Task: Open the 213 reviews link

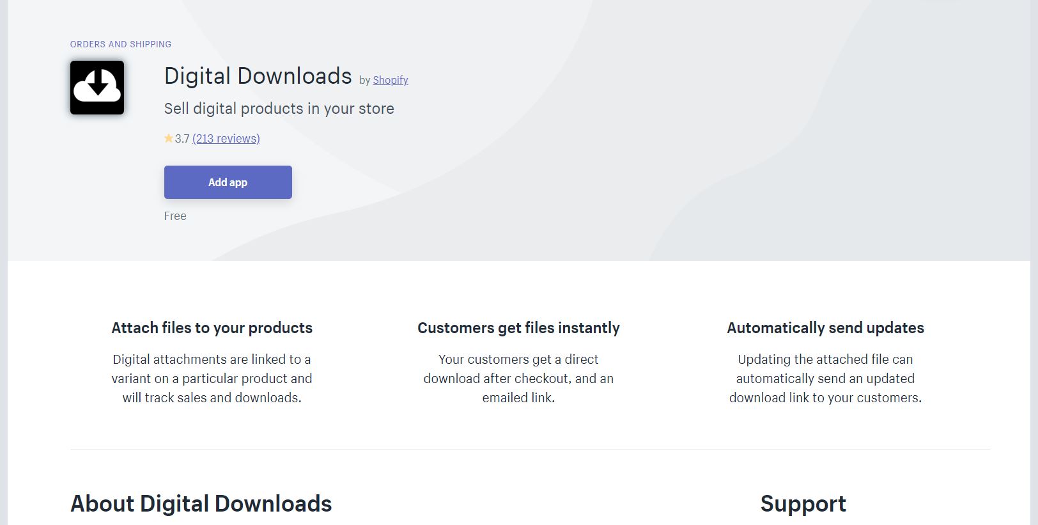Action: pyautogui.click(x=226, y=138)
